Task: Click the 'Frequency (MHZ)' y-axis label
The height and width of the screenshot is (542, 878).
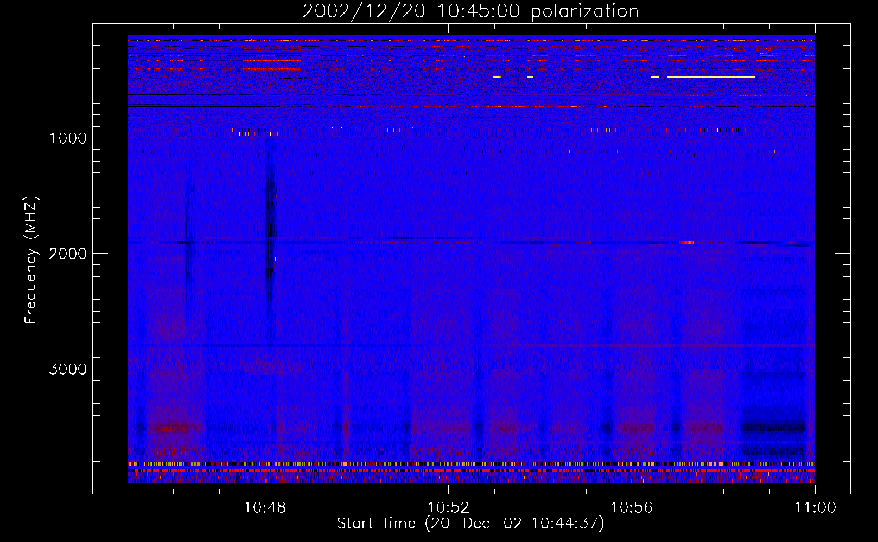Action: (31, 260)
